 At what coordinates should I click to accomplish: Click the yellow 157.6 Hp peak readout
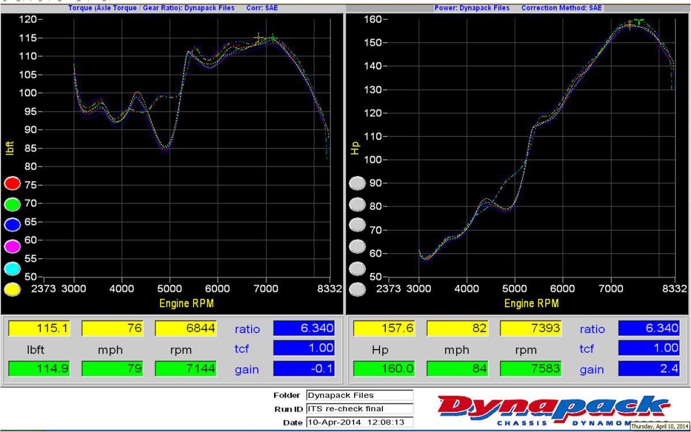[385, 328]
